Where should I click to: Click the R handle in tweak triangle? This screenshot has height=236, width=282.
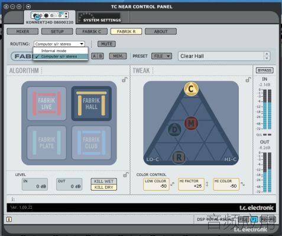179,158
